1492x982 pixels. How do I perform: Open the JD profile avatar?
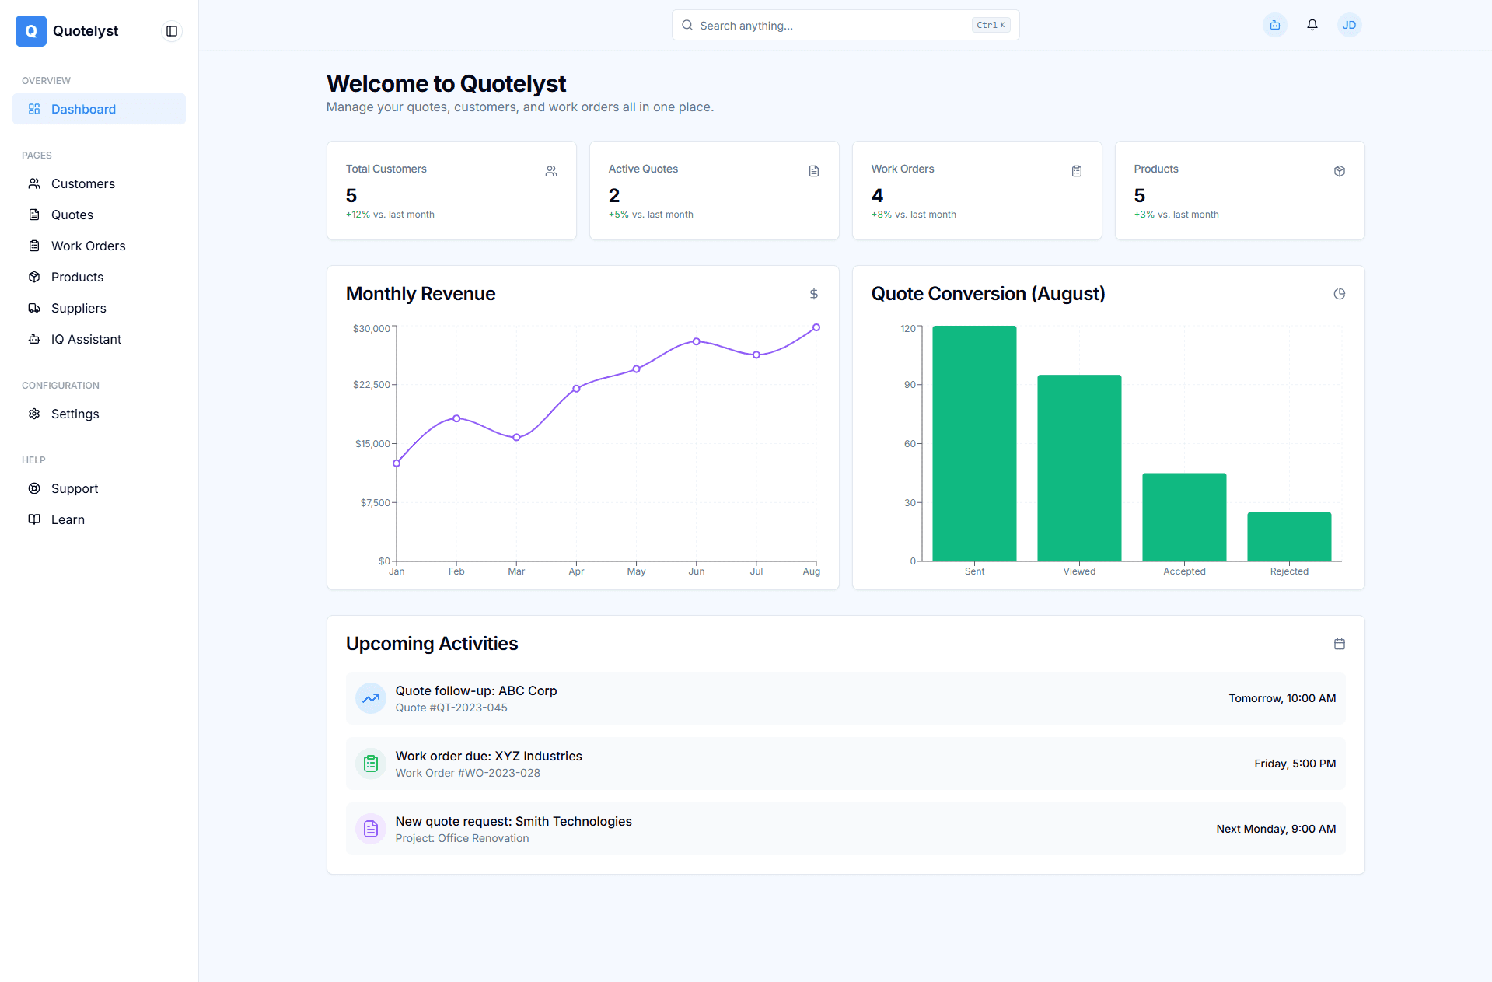point(1350,25)
